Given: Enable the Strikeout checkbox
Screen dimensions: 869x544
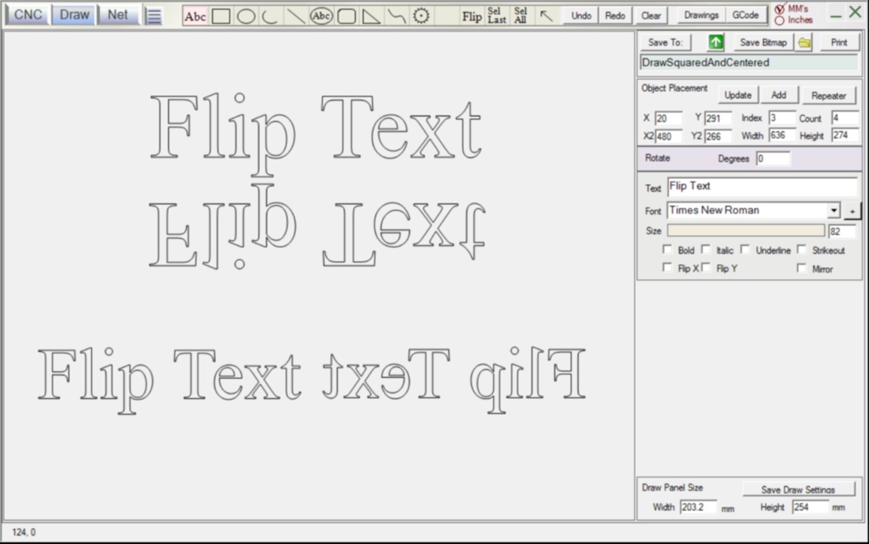Looking at the screenshot, I should coord(801,249).
